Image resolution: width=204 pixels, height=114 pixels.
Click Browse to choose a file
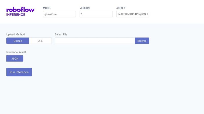click(142, 41)
